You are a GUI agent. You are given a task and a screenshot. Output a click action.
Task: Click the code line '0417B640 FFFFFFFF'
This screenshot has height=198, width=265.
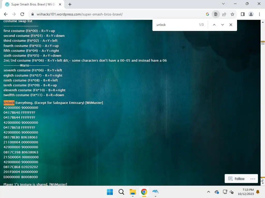(19, 112)
